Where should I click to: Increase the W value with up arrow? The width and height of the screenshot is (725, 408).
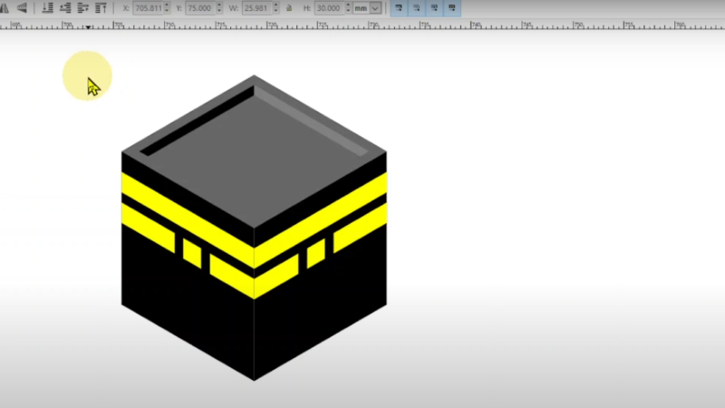click(275, 5)
